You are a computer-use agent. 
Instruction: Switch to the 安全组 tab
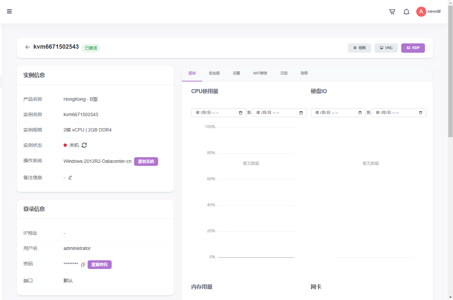(214, 73)
